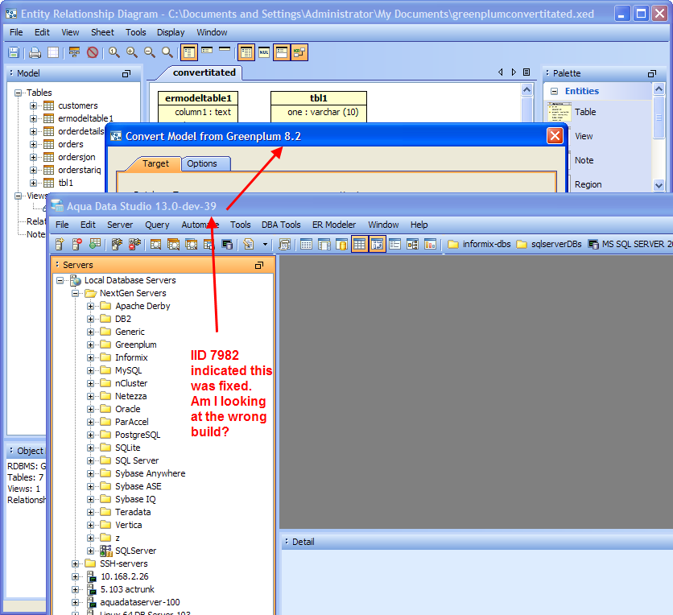Click the Connect server plug icon
Screen dimensions: 673x615
[117, 244]
